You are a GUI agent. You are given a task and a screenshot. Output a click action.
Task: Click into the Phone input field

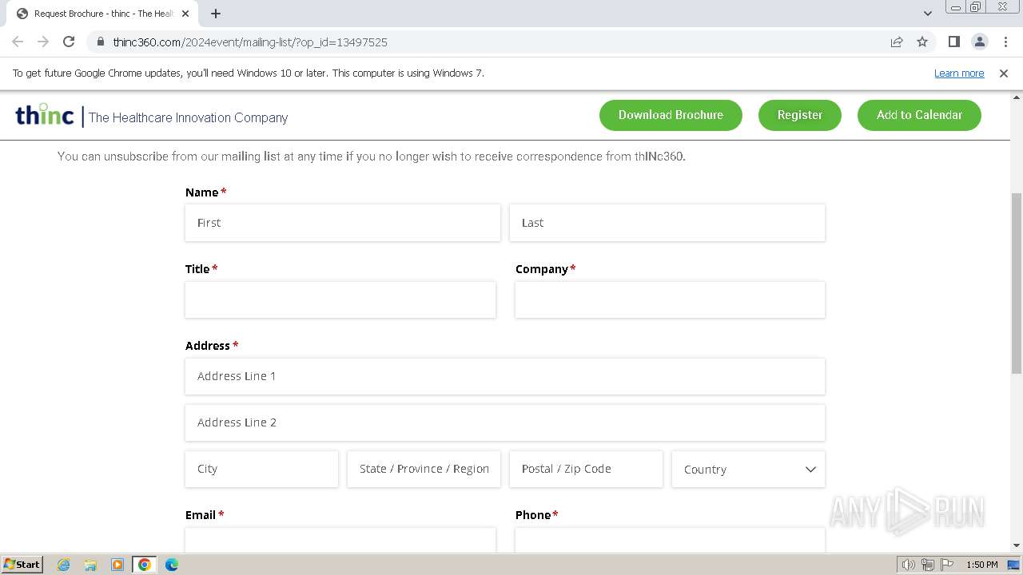click(x=670, y=540)
